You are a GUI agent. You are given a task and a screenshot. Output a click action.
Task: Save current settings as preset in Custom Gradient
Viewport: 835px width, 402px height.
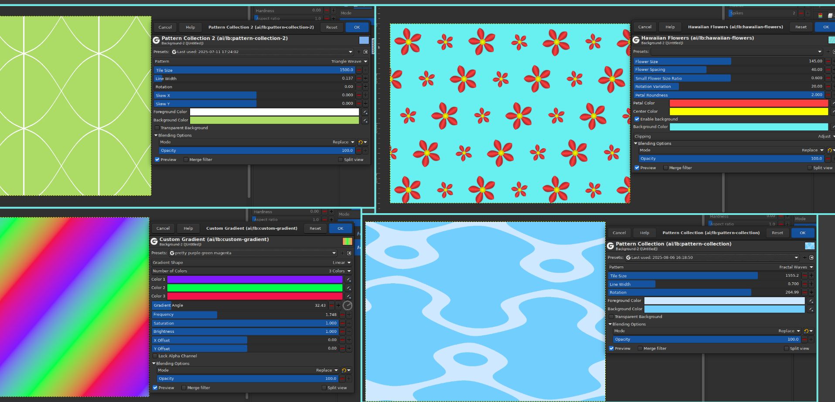pos(342,253)
